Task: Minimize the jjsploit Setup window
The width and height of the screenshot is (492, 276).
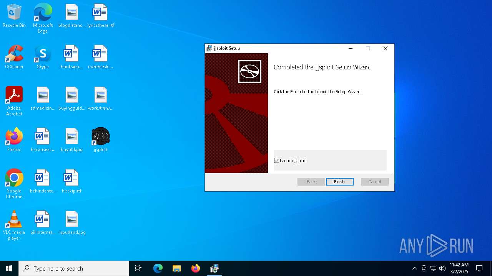Action: [x=350, y=48]
